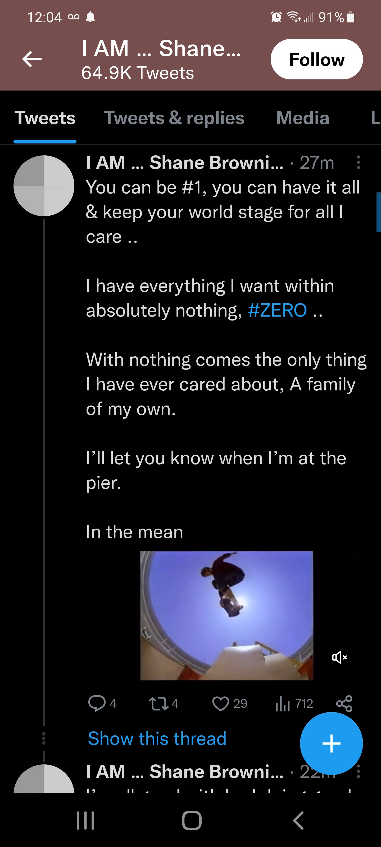Play the skateboarding video
This screenshot has width=381, height=847.
click(226, 615)
